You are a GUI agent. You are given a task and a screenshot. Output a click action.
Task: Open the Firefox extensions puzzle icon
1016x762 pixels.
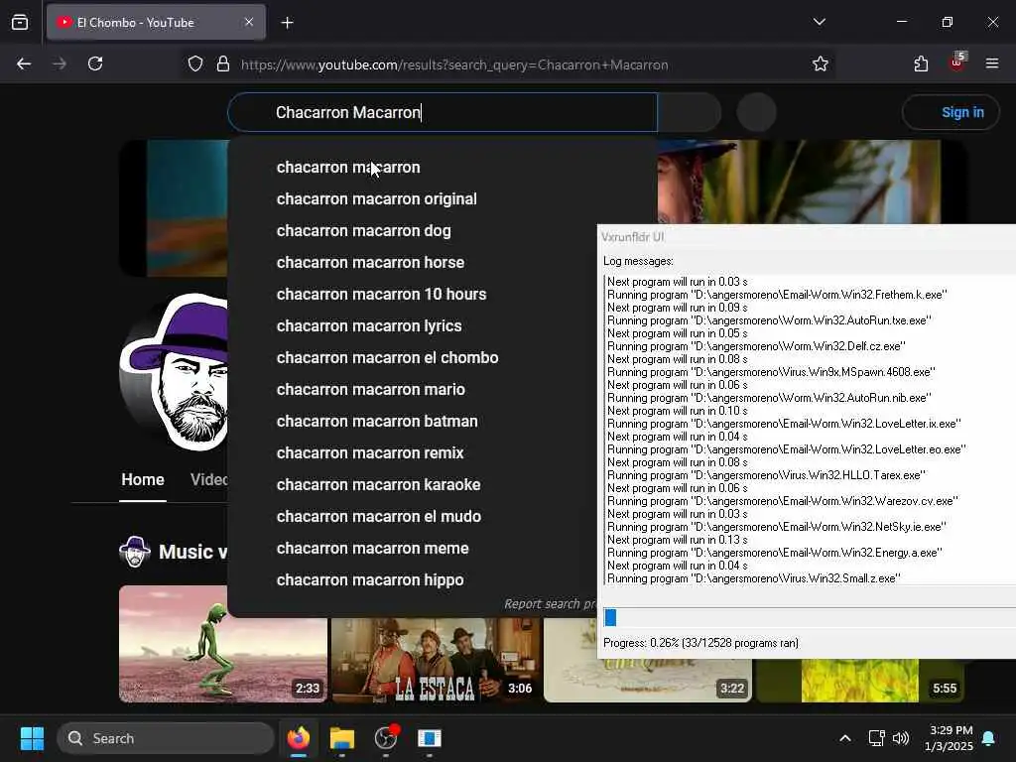coord(921,63)
